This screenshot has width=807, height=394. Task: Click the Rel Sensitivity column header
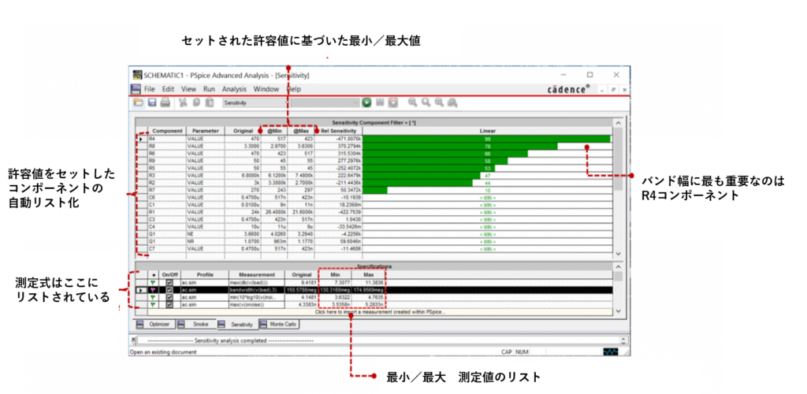tap(338, 131)
